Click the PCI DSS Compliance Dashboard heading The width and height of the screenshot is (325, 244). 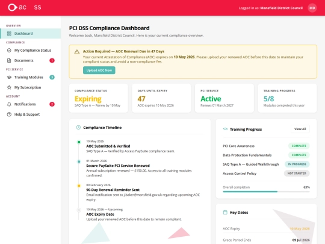109,28
